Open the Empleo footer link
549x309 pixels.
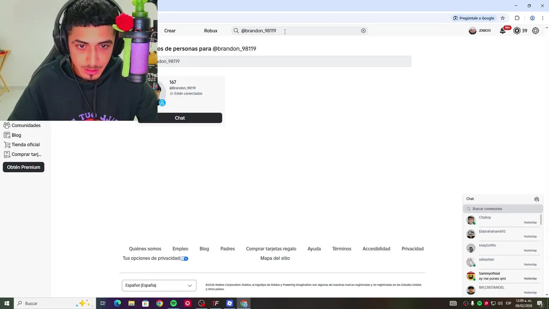click(x=180, y=248)
